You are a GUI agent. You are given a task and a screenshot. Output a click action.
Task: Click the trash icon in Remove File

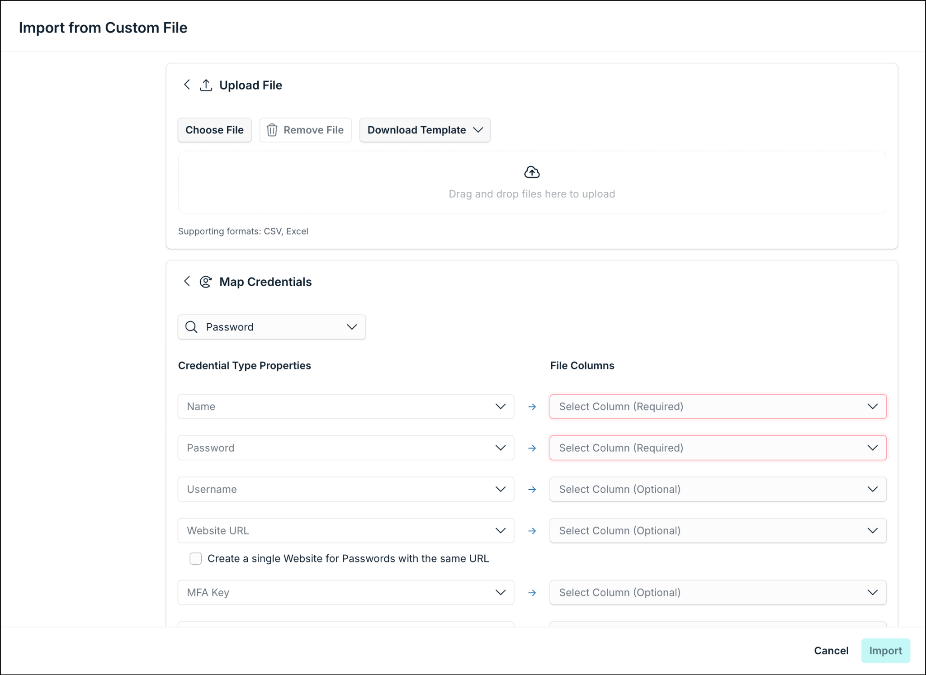tap(272, 130)
